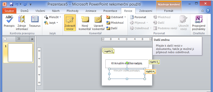
Task: Expand the Odmítnout dropdown arrow
Action: [151, 28]
